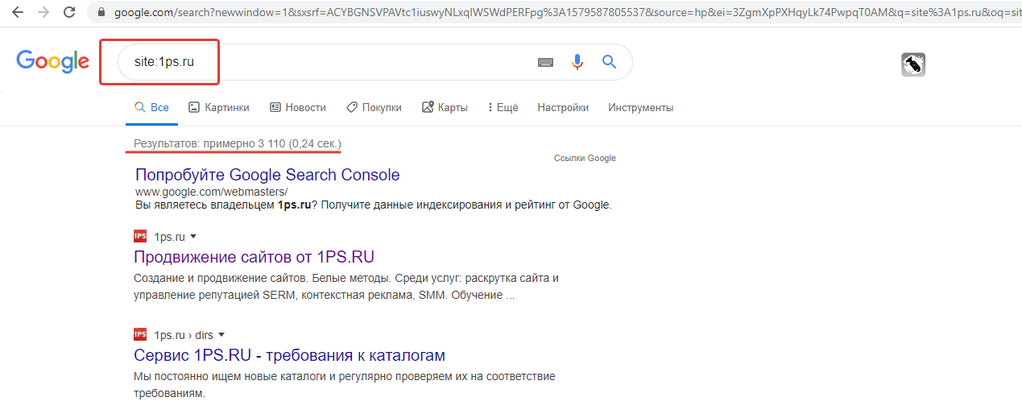Switch to the Новости tab
Screen dimensions: 1022x418
click(298, 107)
